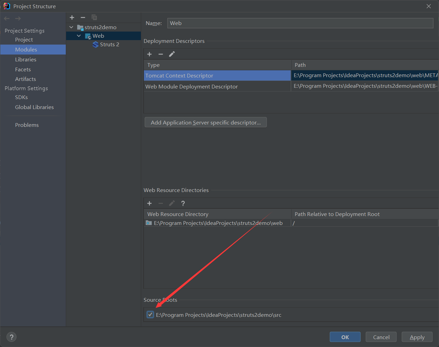Click the Web Resource Directory column header

pos(217,214)
